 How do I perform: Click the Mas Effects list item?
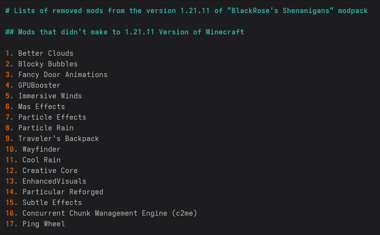click(x=41, y=107)
